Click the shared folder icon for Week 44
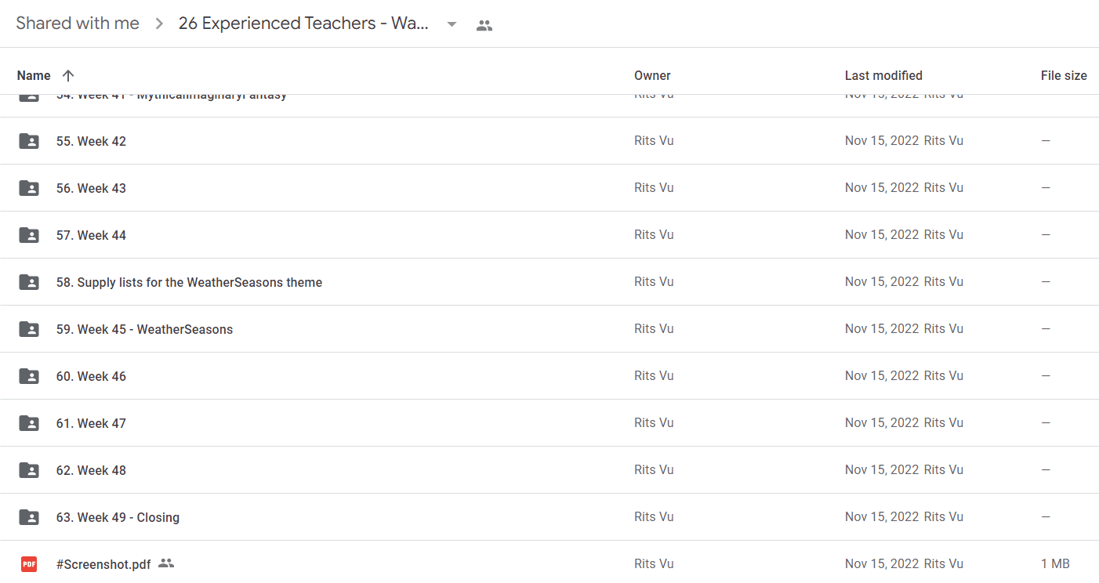This screenshot has width=1099, height=583. 29,235
